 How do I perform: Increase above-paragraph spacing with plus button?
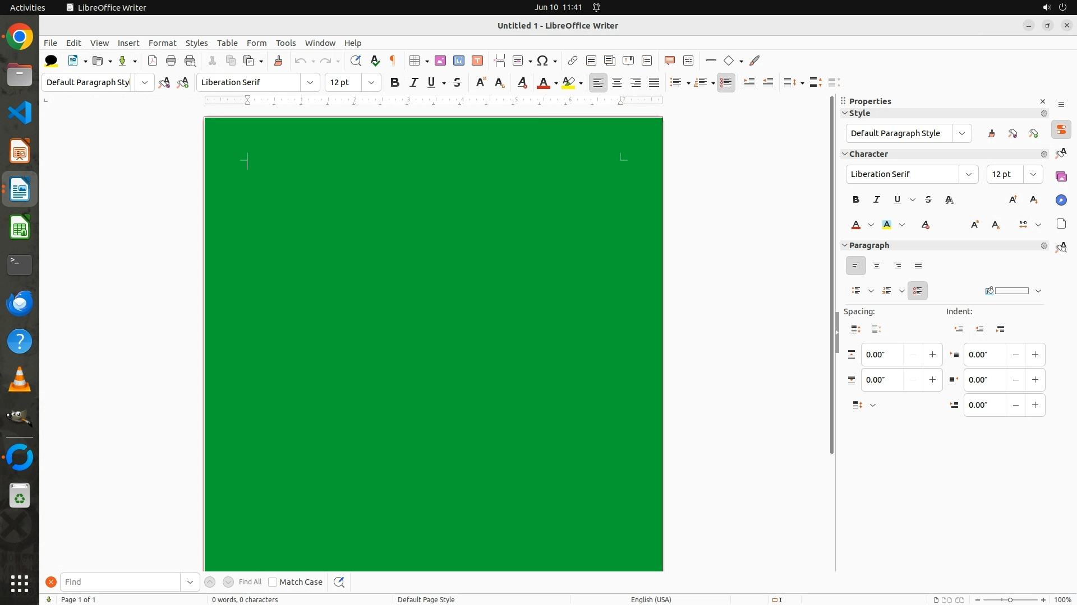click(x=932, y=355)
